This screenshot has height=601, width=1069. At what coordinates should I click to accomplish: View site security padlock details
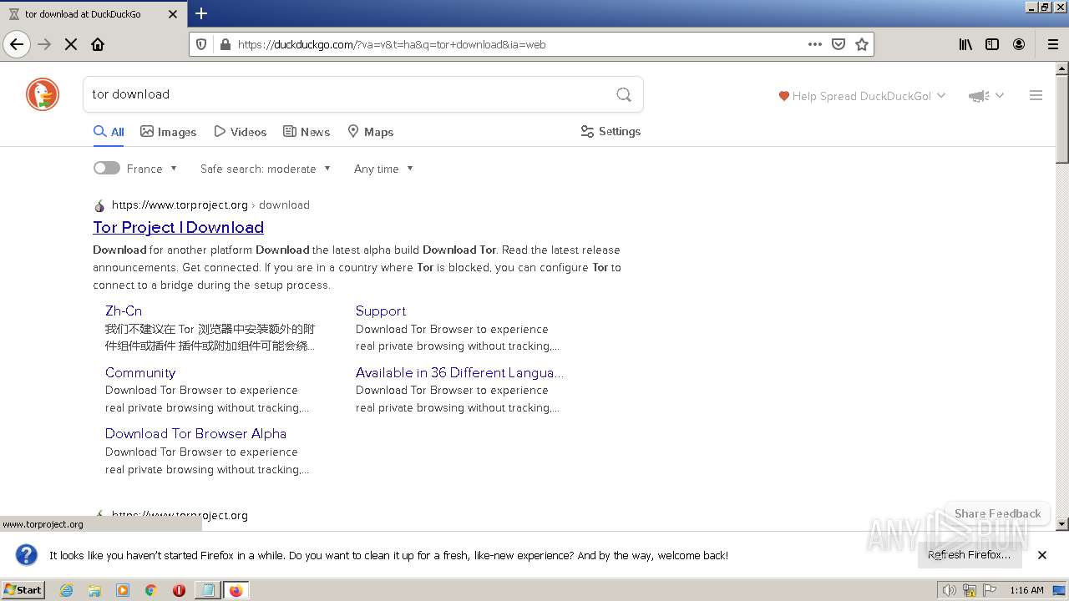point(225,44)
